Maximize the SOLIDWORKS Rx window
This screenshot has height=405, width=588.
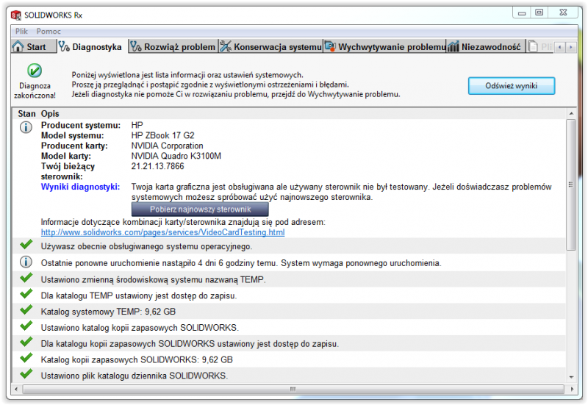[x=539, y=12]
